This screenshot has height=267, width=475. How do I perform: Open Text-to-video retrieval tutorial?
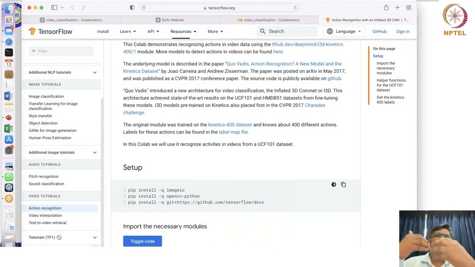click(47, 223)
